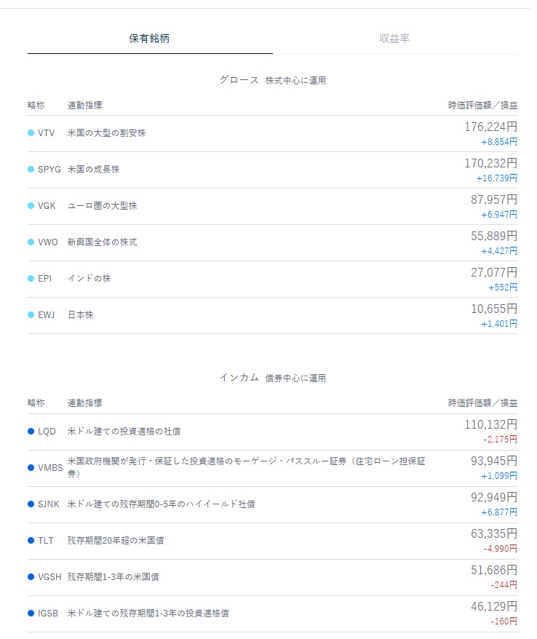Click the SJNK high-yield bond description
Image resolution: width=537 pixels, height=639 pixels.
pos(162,504)
